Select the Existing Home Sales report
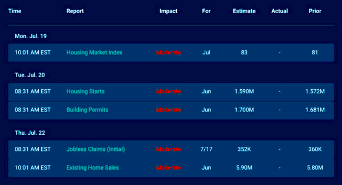Viewport: 342px width, 185px height. 93,168
